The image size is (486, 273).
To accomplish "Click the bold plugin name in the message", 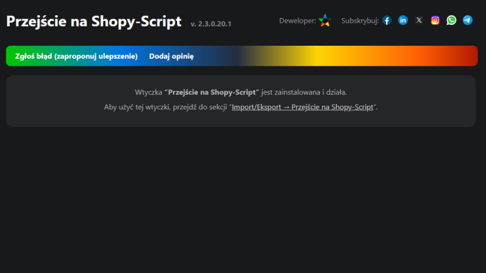I will [x=212, y=92].
